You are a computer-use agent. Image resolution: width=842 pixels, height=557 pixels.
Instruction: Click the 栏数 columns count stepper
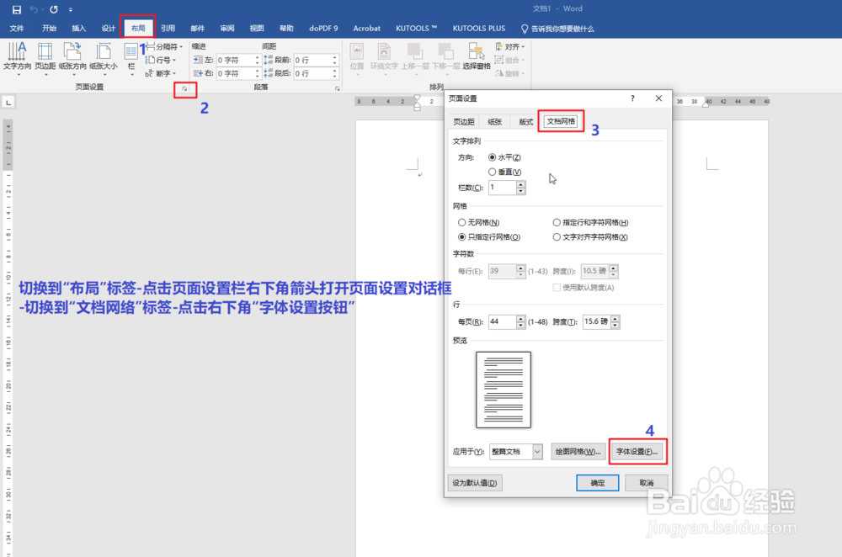(x=520, y=188)
